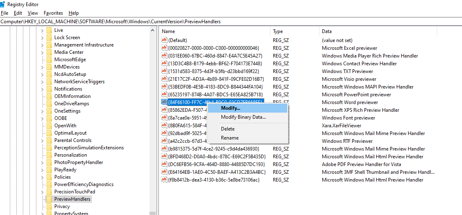Viewport: 462px width, 215px height.
Task: Open the View menu
Action: [x=33, y=13]
